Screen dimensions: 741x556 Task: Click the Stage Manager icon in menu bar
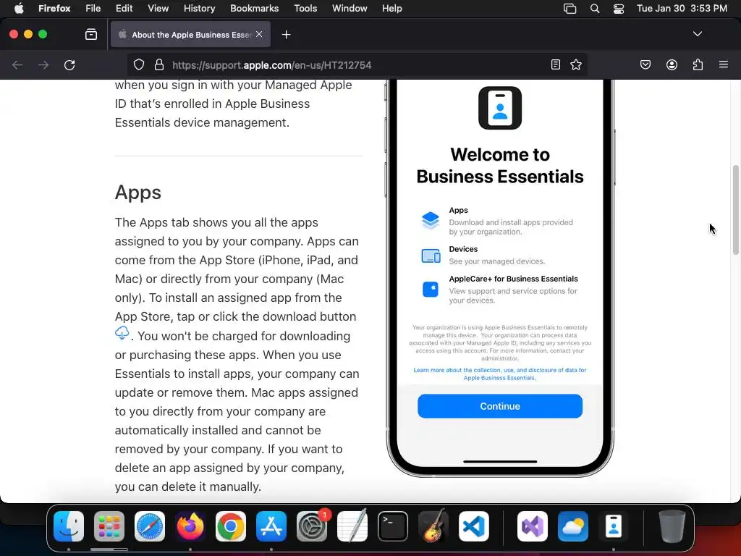coord(570,9)
